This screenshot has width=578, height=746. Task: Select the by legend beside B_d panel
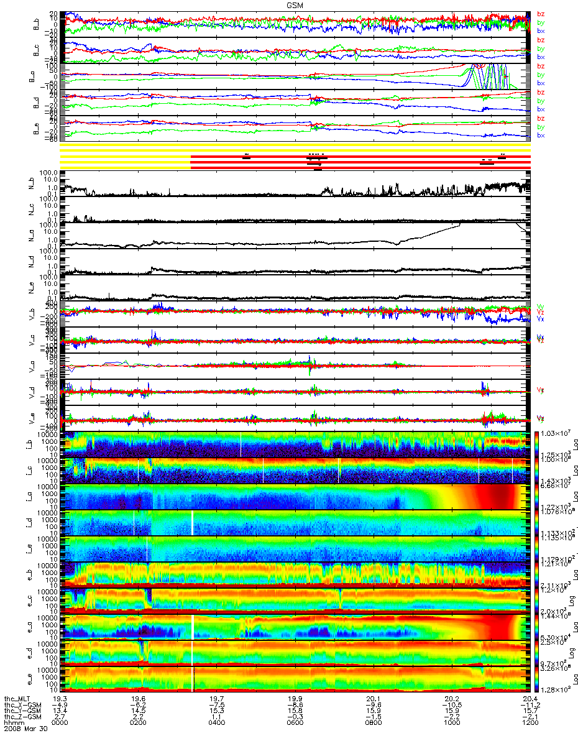(x=541, y=101)
